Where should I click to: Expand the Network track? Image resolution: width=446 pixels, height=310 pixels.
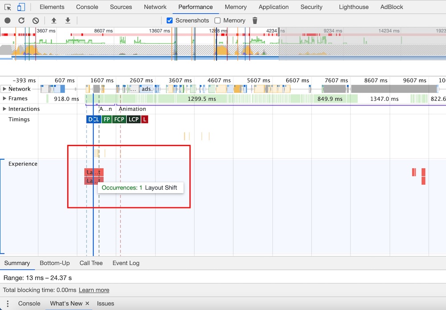pos(4,89)
